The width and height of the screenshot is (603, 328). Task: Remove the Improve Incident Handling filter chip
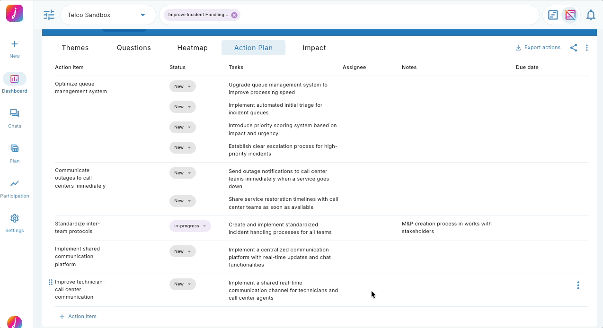[x=234, y=15]
